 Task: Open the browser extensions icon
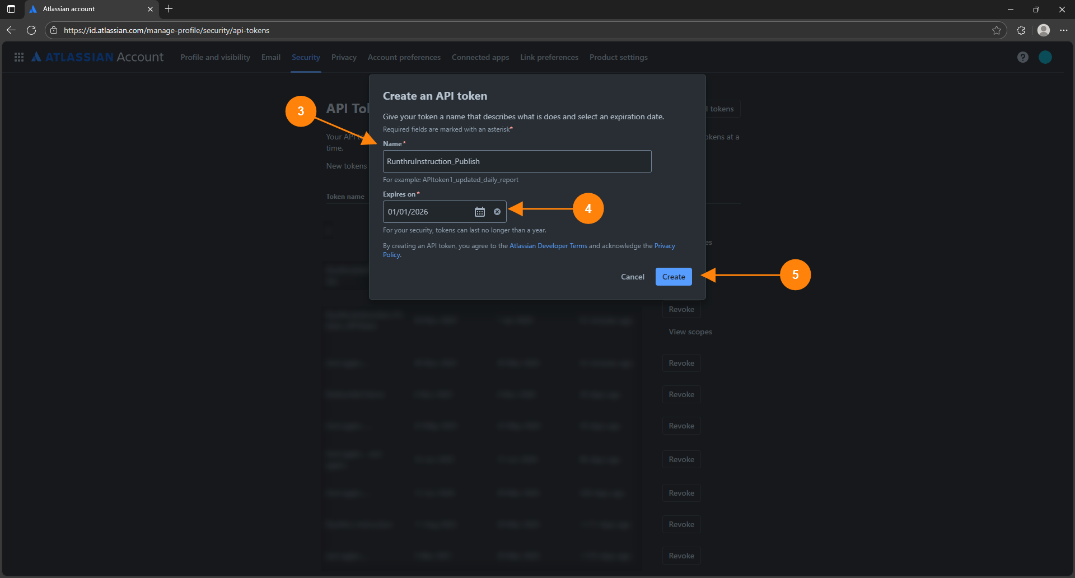click(1021, 30)
